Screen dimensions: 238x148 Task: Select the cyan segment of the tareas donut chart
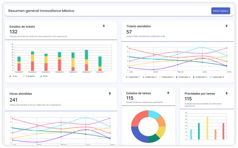pos(154,114)
